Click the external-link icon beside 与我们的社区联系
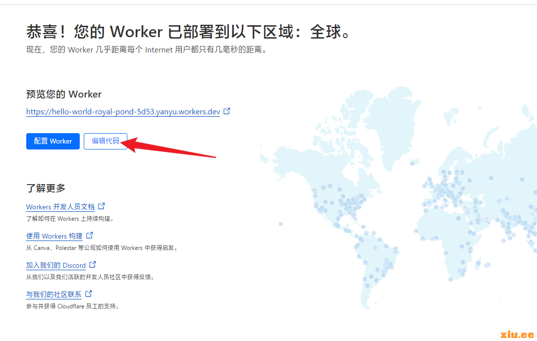The width and height of the screenshot is (537, 341). coord(89,294)
